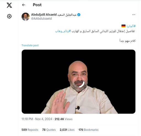The height and width of the screenshot is (136, 141).
Task: Show the 176 Bookmarks count
Action: [x=88, y=130]
